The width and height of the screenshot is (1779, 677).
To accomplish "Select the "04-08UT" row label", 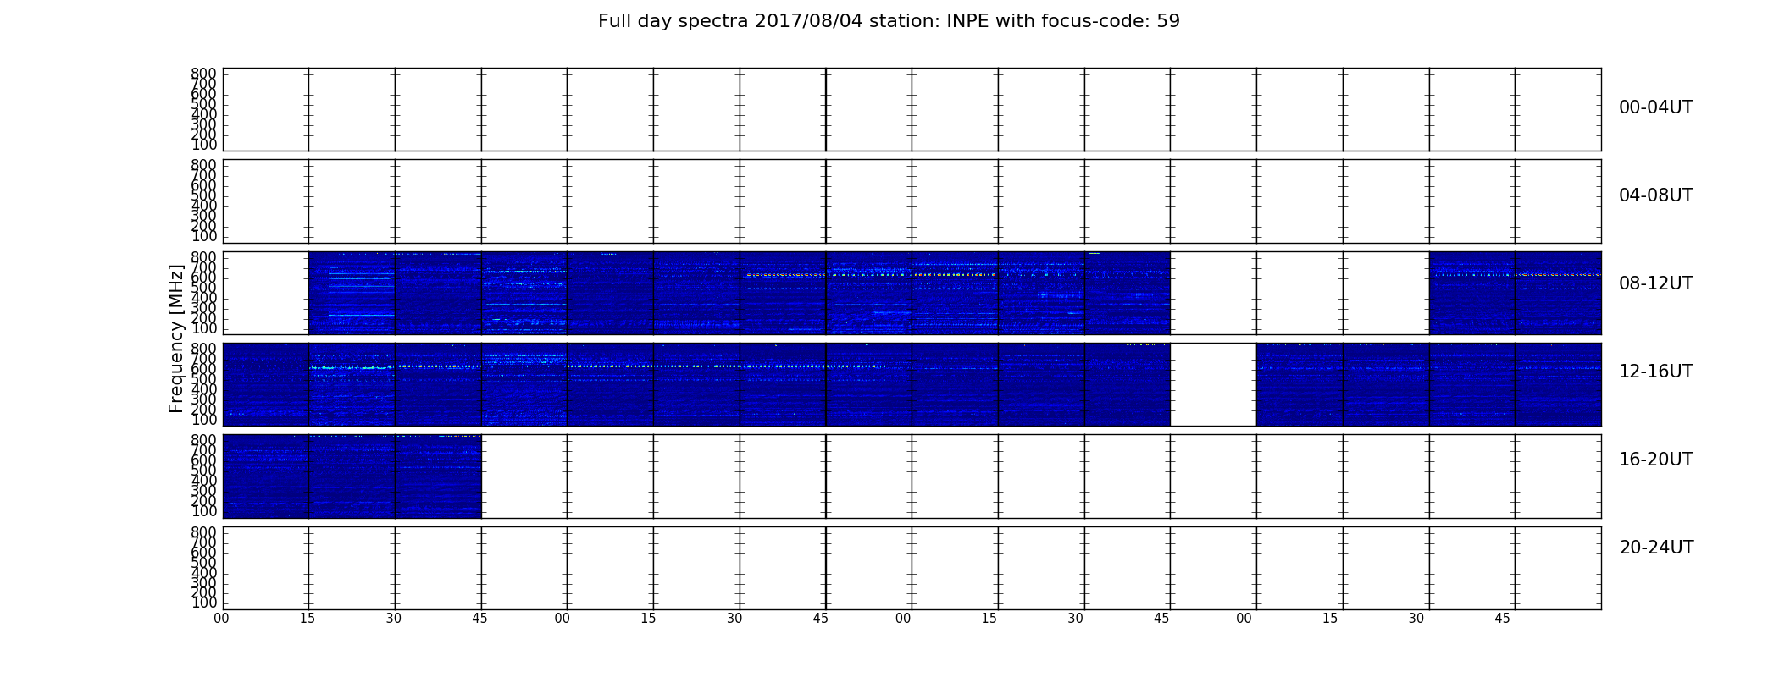I will 1656,195.
